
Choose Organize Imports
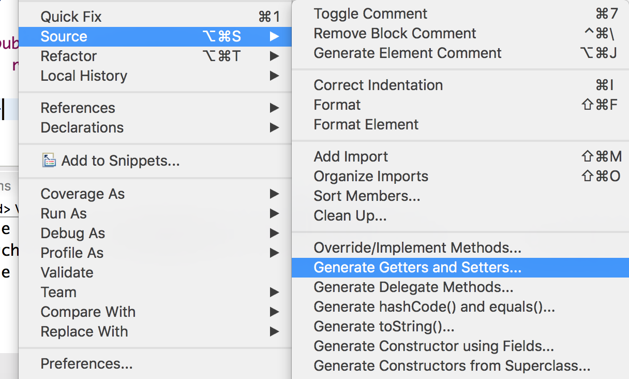(x=371, y=176)
